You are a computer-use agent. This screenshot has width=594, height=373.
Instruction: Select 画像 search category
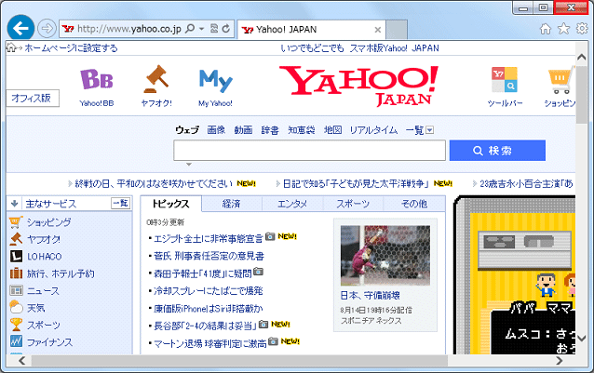pyautogui.click(x=216, y=130)
